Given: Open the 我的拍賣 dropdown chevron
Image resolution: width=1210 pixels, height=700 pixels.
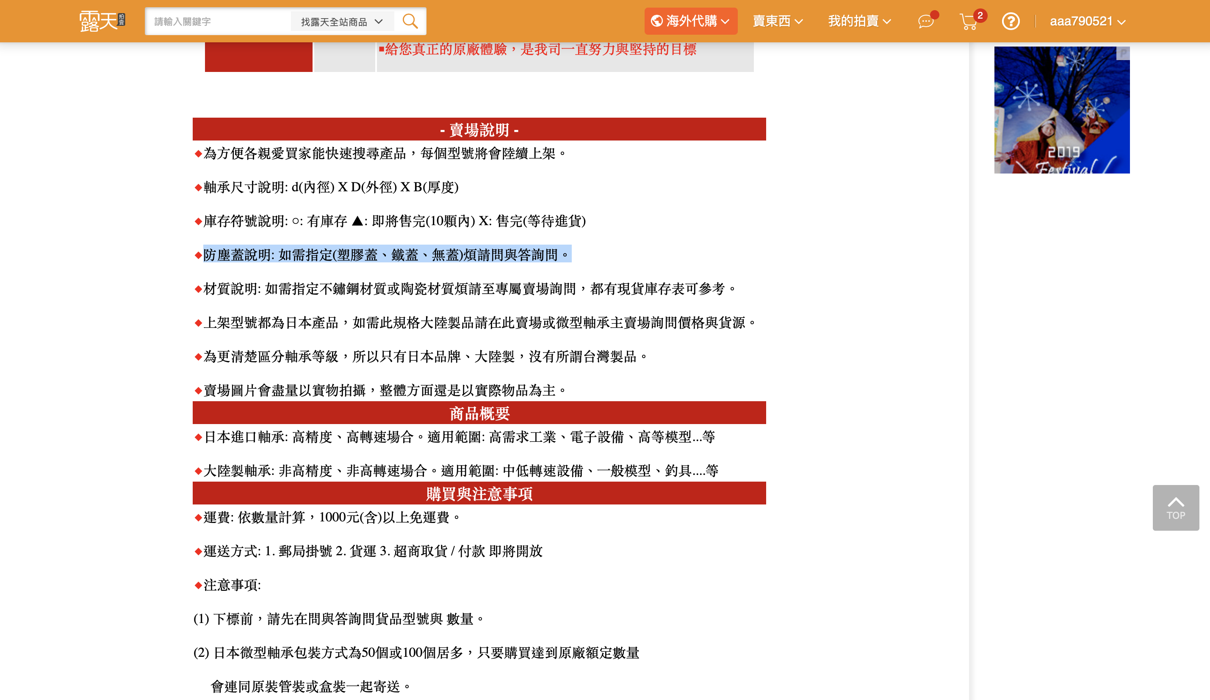Looking at the screenshot, I should (x=887, y=22).
